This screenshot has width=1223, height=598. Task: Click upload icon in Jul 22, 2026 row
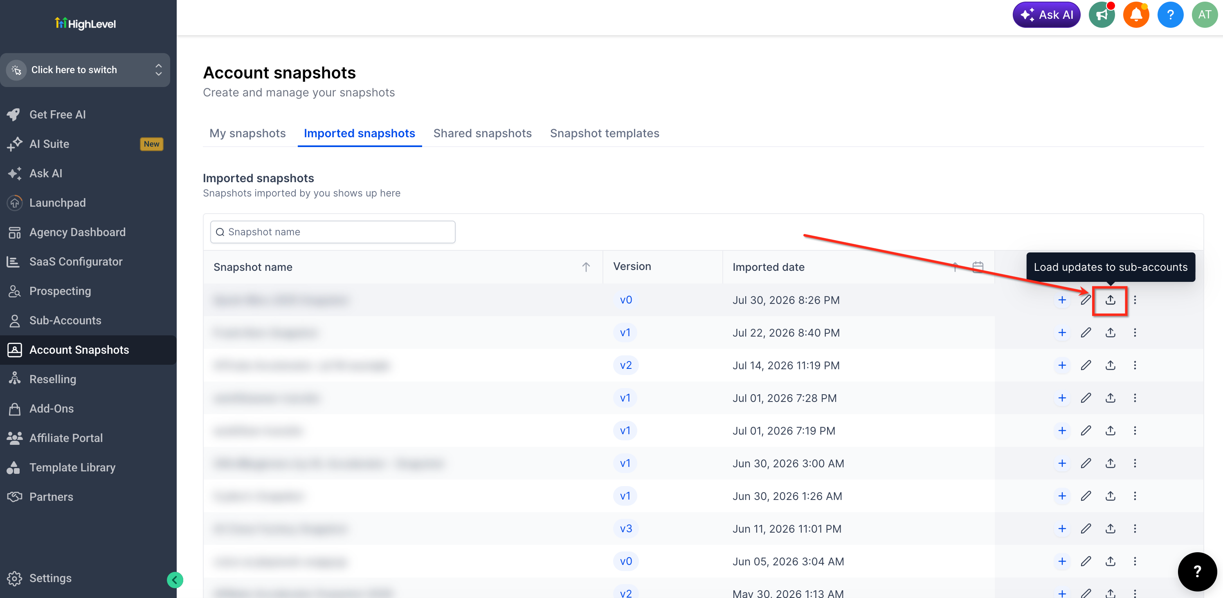(1110, 332)
